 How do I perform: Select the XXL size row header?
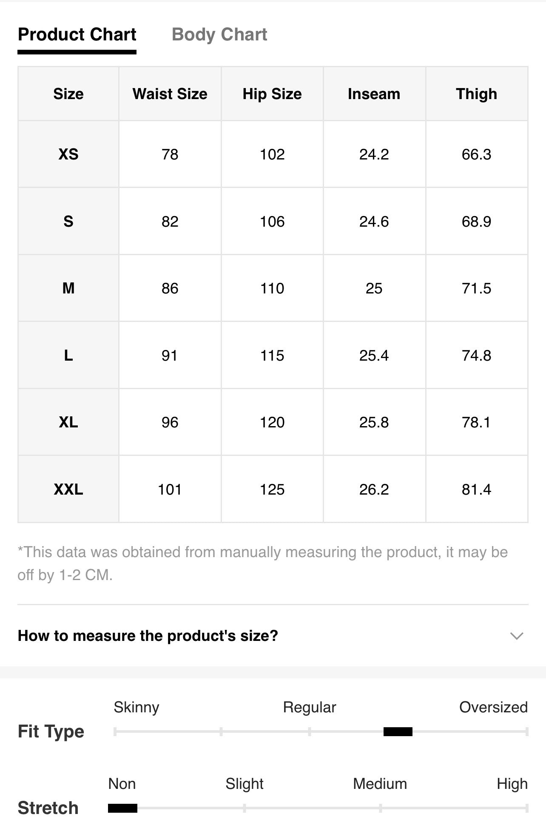click(68, 489)
